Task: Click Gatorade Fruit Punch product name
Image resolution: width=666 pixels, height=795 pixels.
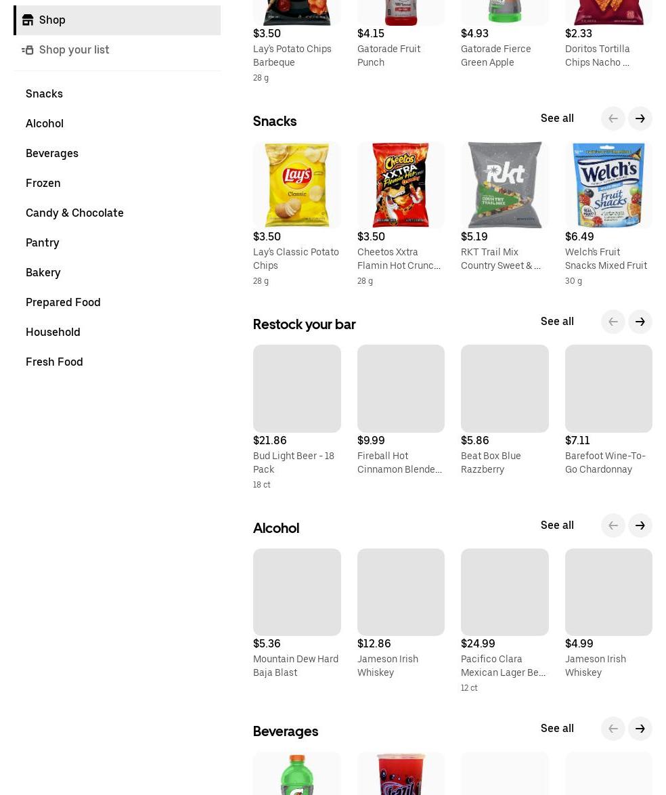Action: pos(388,56)
